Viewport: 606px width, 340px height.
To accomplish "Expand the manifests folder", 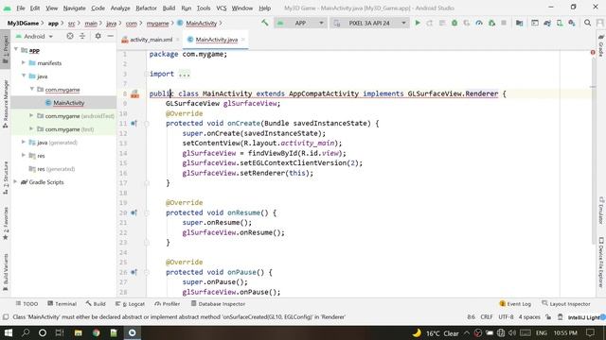I will click(x=24, y=63).
